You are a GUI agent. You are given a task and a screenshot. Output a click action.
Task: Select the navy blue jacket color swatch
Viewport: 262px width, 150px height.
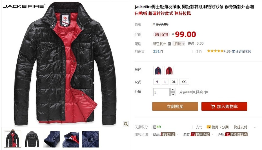[x=158, y=71]
